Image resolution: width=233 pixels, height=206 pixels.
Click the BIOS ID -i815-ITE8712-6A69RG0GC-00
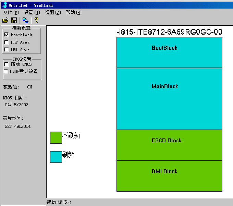pyautogui.click(x=169, y=32)
